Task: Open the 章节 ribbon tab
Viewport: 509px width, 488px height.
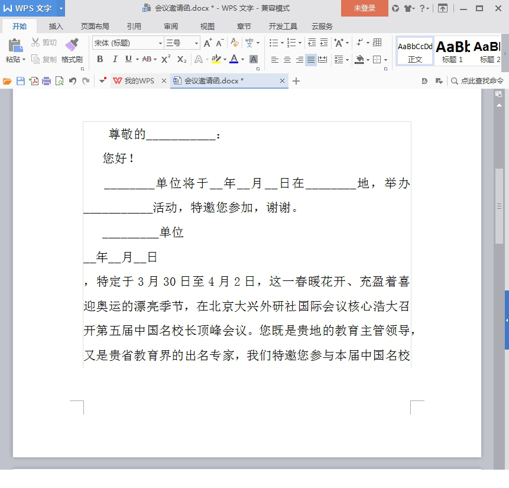Action: 244,26
